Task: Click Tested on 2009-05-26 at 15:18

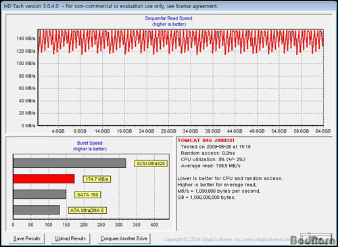Action: (216, 147)
